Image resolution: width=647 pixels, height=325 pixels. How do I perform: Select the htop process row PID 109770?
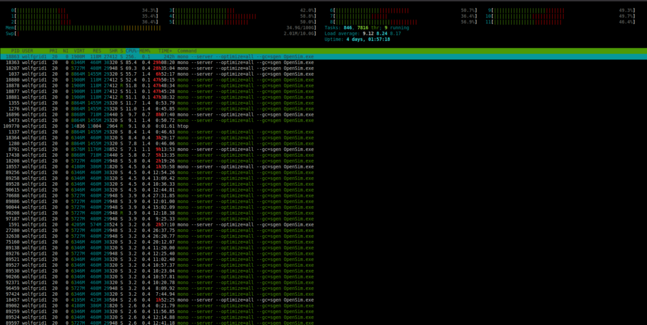(95, 126)
